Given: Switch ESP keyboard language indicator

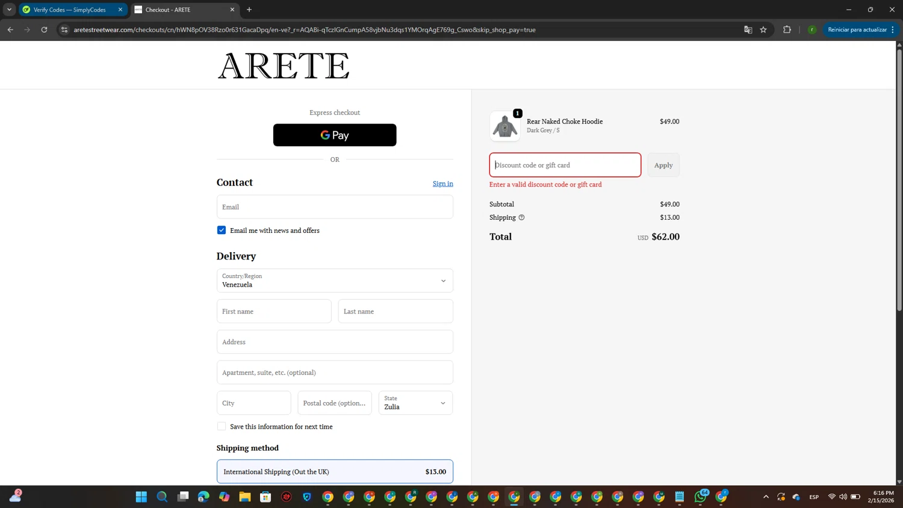Looking at the screenshot, I should pos(814,497).
